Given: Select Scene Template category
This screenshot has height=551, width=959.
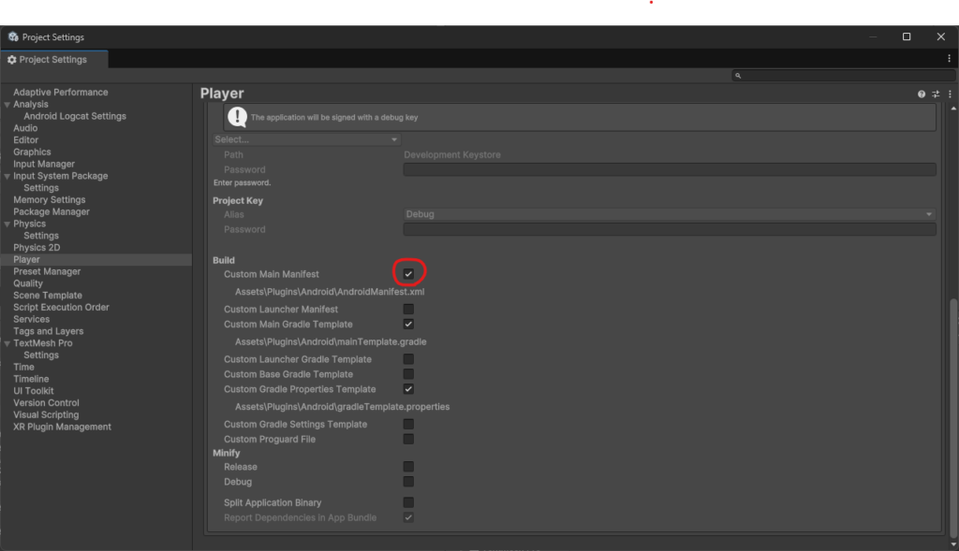Looking at the screenshot, I should pyautogui.click(x=48, y=295).
